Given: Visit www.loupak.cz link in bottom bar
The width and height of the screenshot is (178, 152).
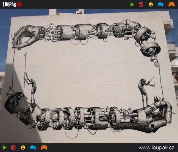Looking at the screenshot, I should [x=156, y=148].
